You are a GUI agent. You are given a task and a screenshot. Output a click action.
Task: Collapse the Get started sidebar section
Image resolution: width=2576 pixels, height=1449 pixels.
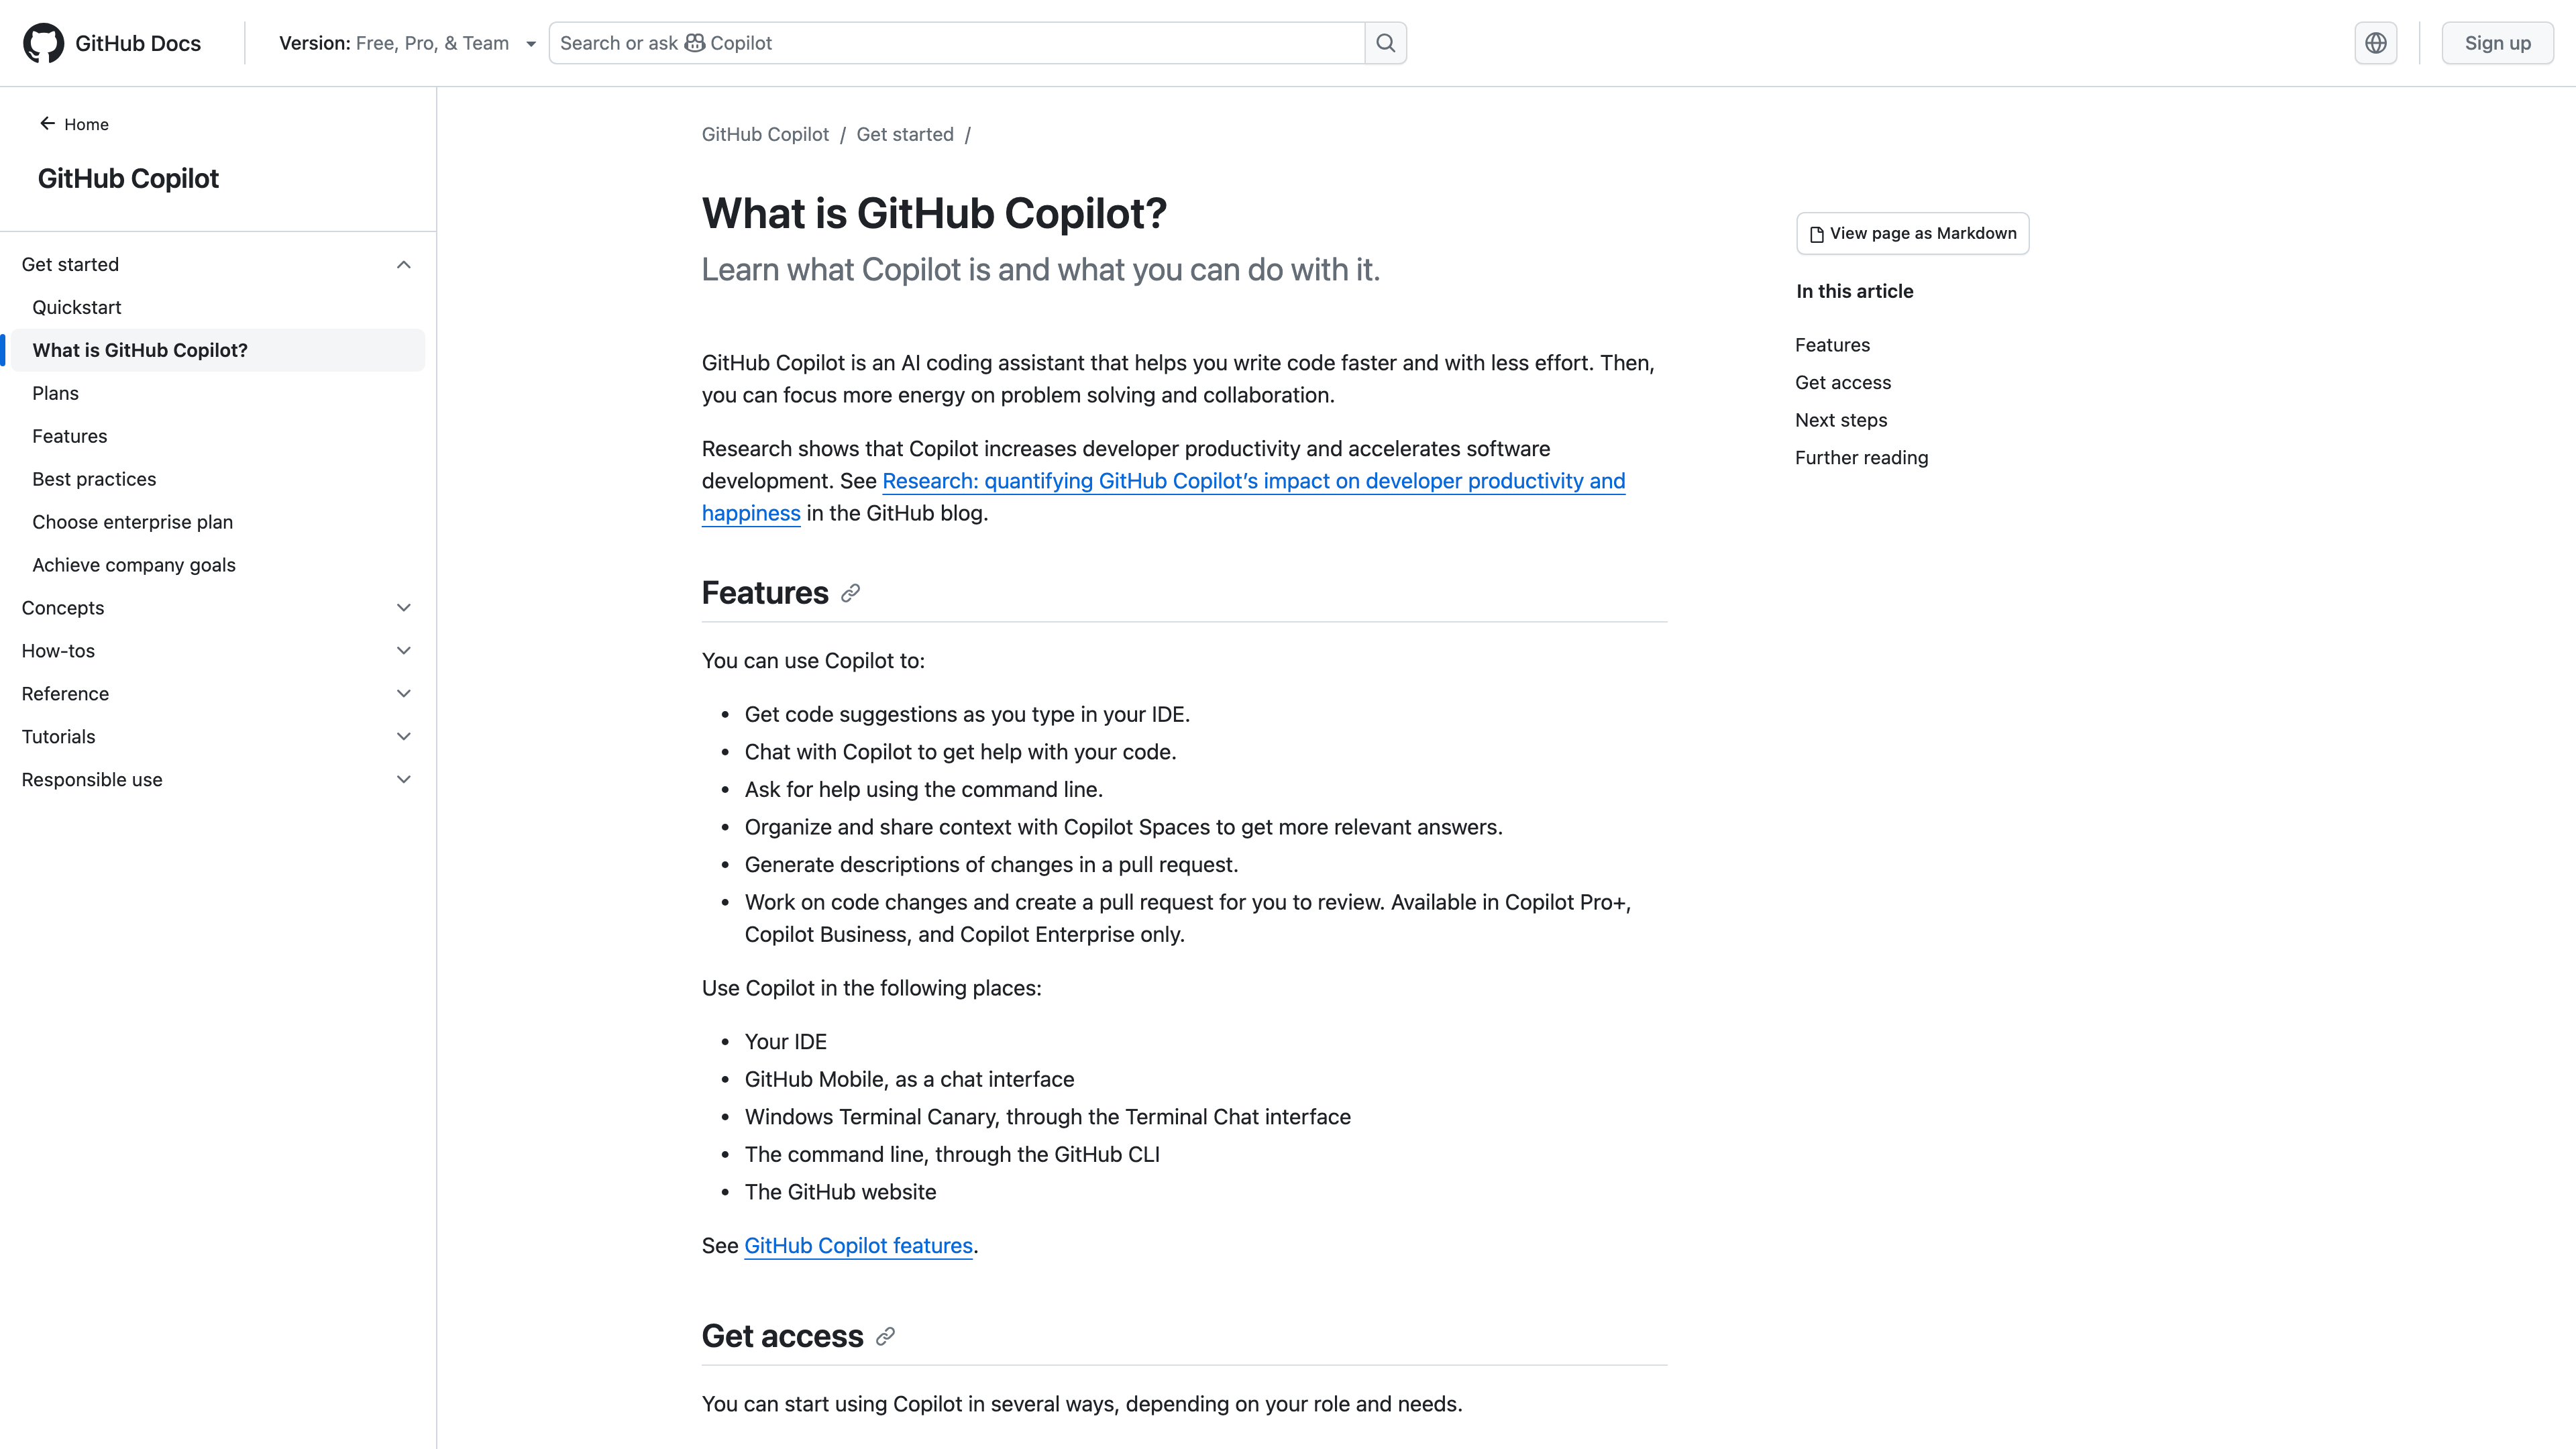(404, 265)
